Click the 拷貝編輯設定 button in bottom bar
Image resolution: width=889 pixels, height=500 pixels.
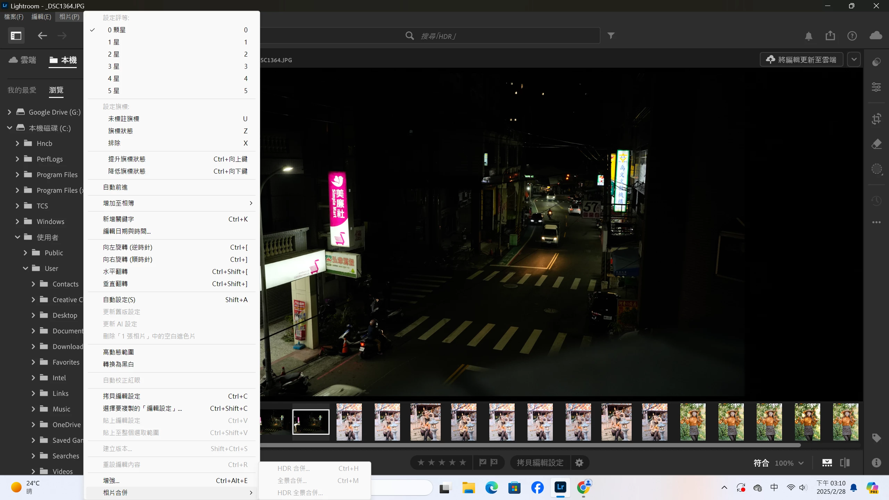click(540, 462)
